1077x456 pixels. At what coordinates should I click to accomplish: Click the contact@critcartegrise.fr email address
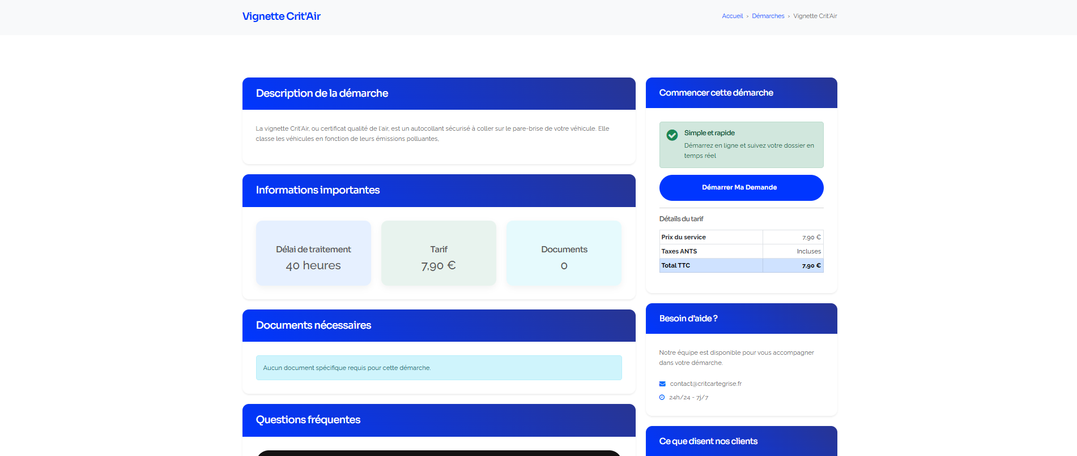(x=705, y=384)
